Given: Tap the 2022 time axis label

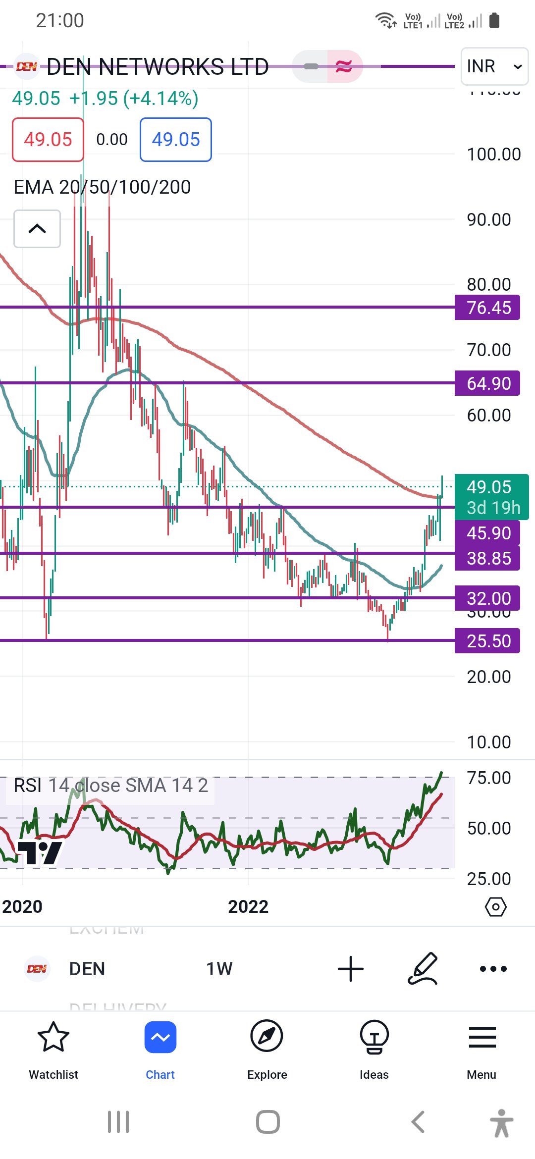Looking at the screenshot, I should [248, 907].
